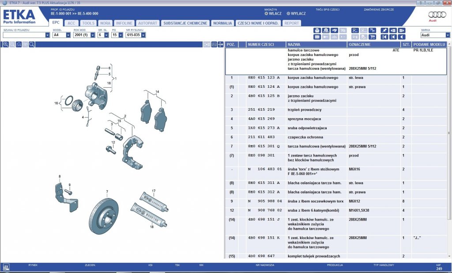Zoom in on the parts diagram
Screen dimensions: 452x273
(6, 45)
